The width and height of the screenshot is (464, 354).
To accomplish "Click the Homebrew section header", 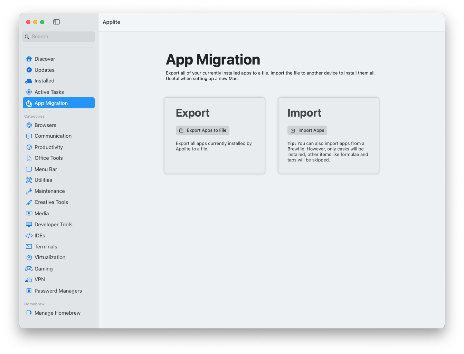I will (35, 304).
